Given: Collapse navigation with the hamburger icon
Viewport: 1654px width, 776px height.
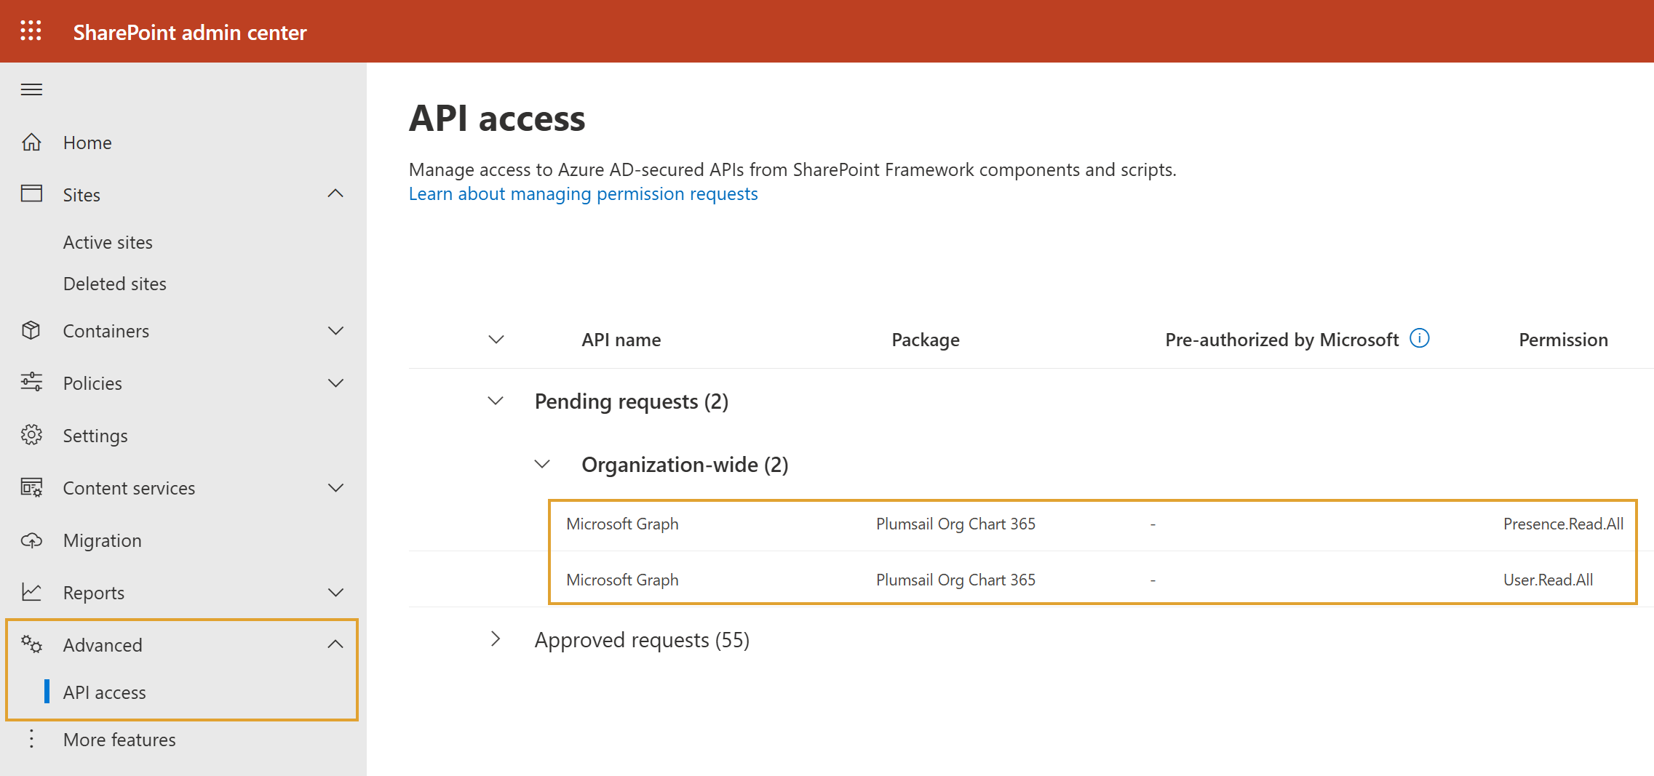Looking at the screenshot, I should click(31, 89).
